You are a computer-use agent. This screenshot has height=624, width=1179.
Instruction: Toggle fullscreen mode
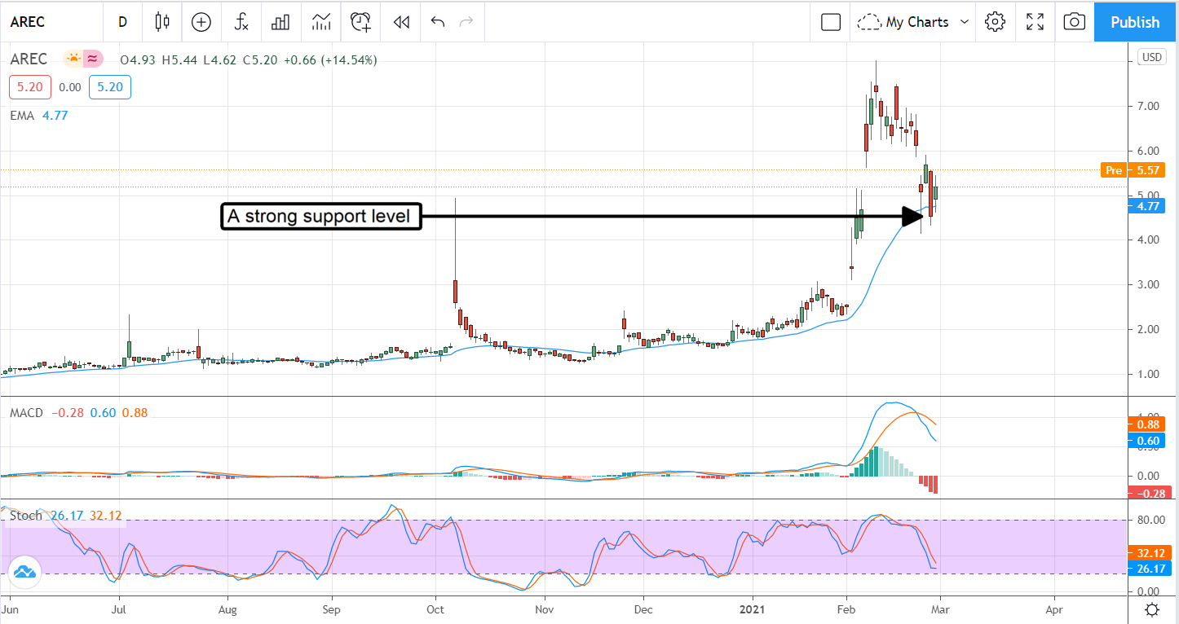pos(1035,22)
